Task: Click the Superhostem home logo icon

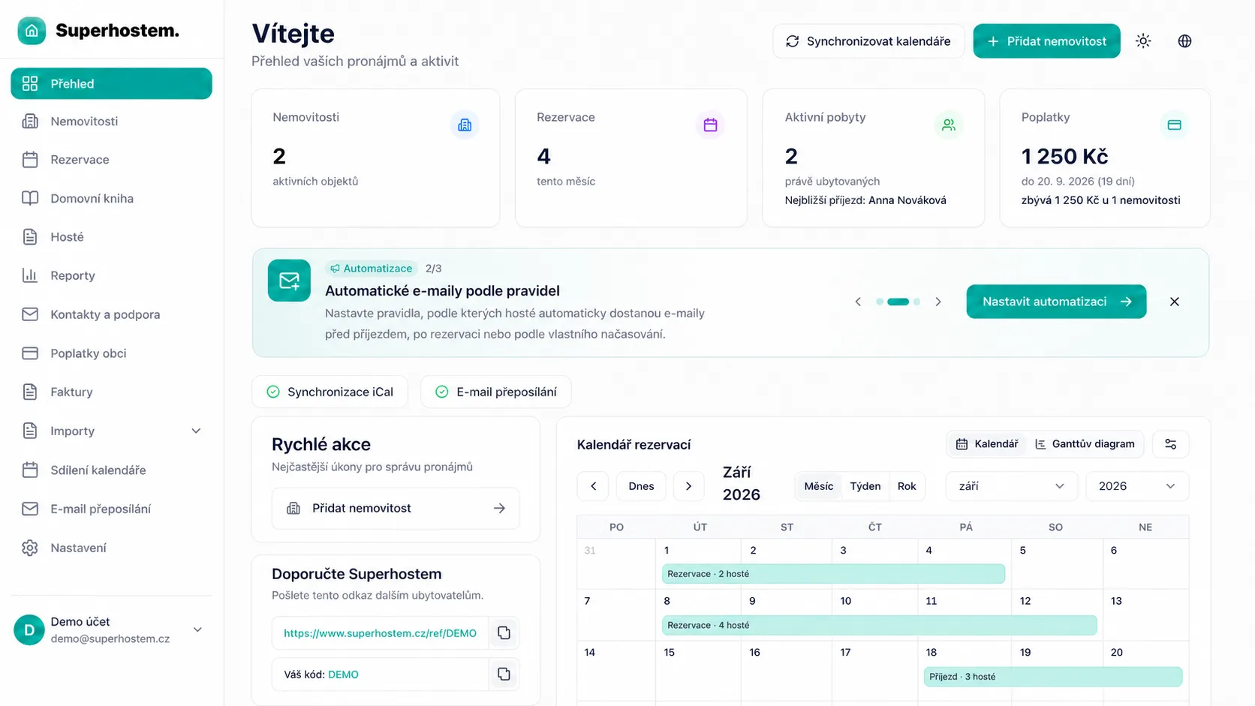Action: (x=32, y=31)
